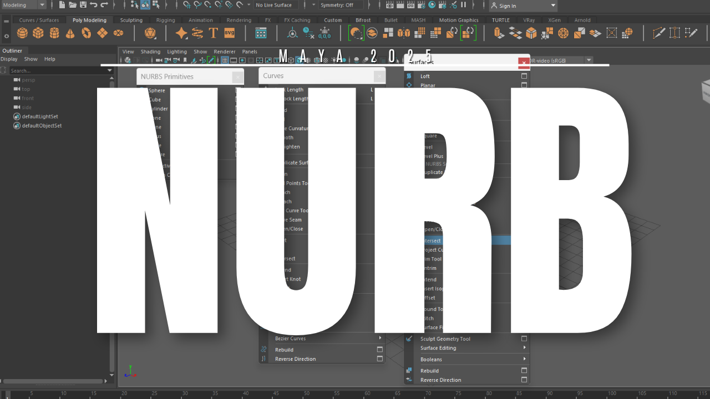Click the undo arrow icon

tap(93, 5)
